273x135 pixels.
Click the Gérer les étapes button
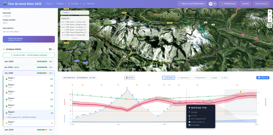(x=29, y=39)
